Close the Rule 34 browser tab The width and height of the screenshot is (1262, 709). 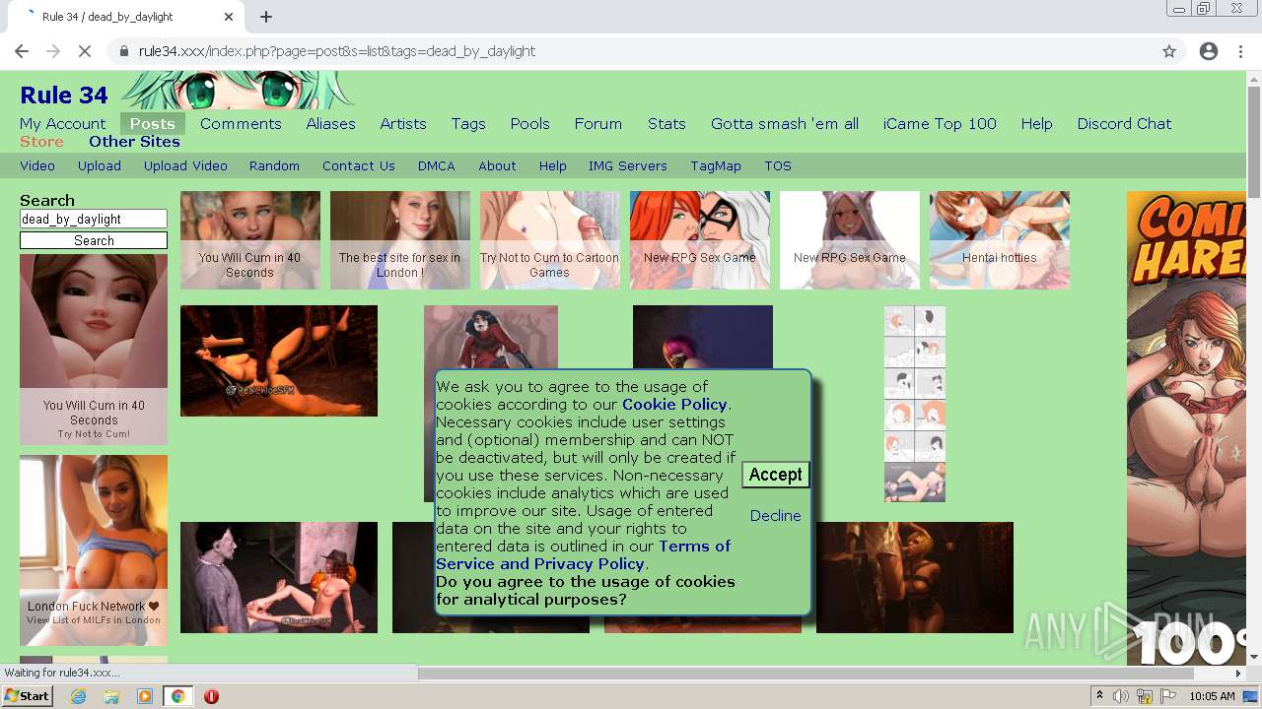click(229, 17)
